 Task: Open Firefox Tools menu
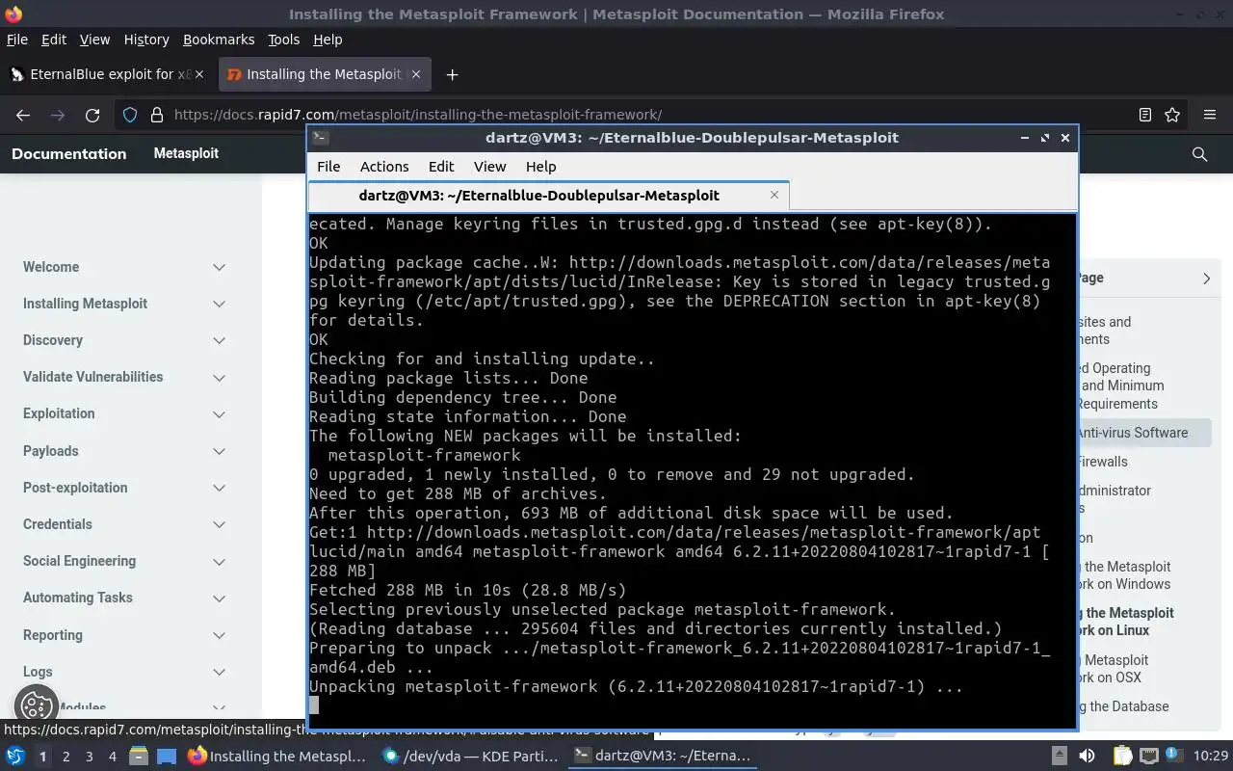coord(284,40)
